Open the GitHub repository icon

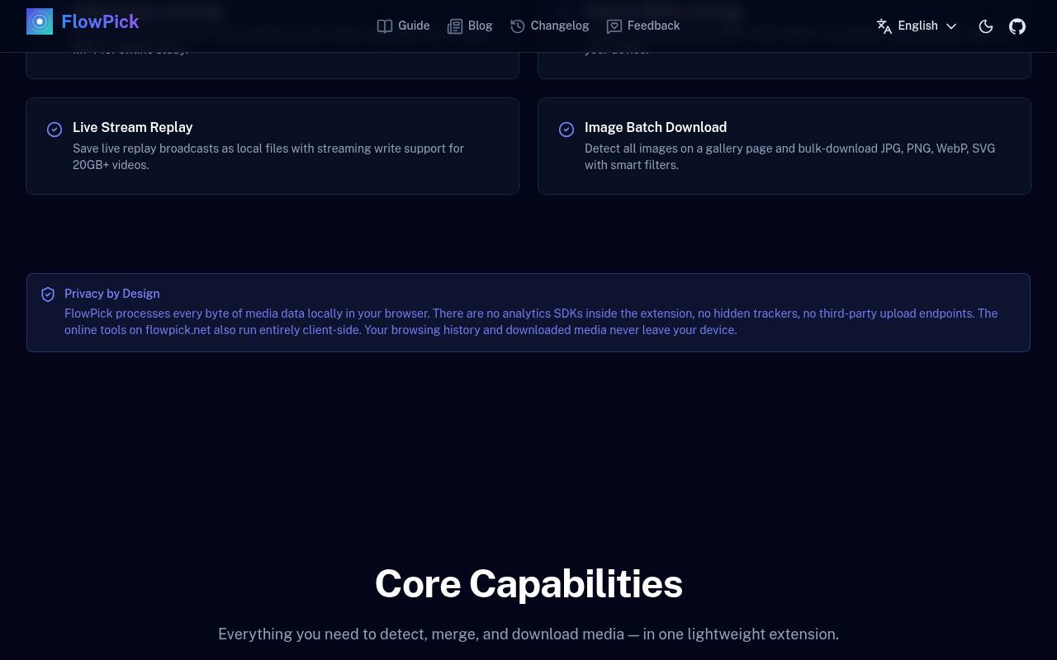[x=1017, y=26]
